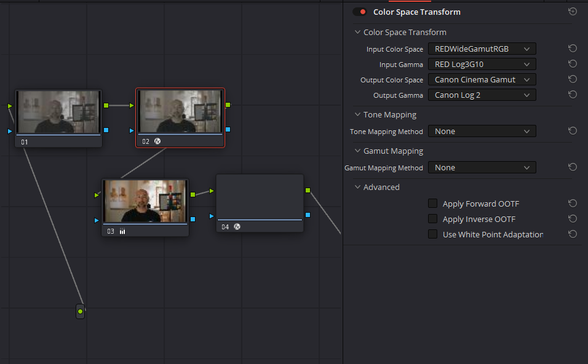
Task: Open the Gamut Mapping Method dropdown
Action: 482,168
